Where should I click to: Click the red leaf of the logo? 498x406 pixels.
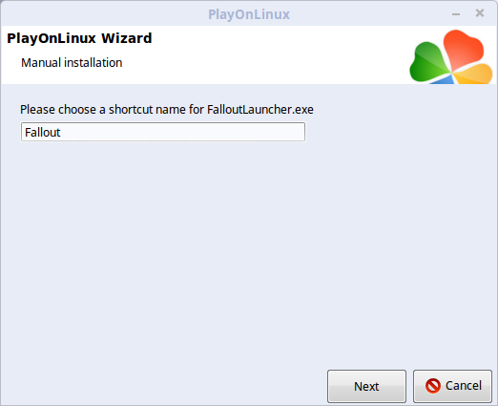tap(463, 48)
